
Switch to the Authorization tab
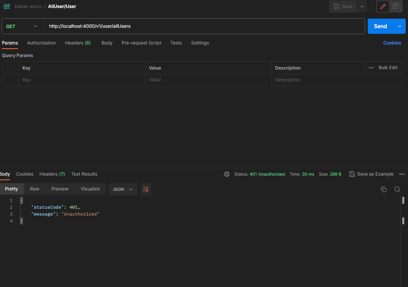point(41,43)
